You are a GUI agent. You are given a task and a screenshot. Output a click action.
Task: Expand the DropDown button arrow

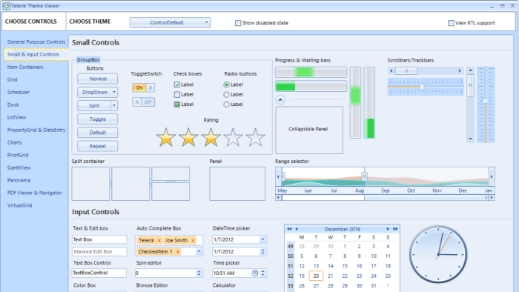114,92
